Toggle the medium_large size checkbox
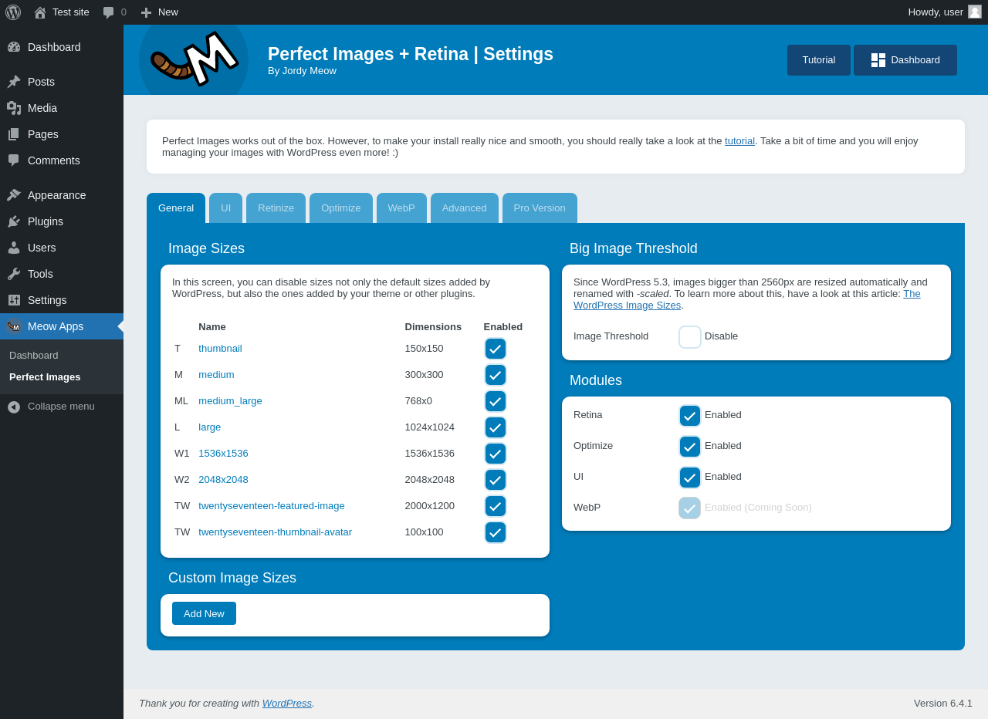Image resolution: width=988 pixels, height=719 pixels. click(496, 401)
